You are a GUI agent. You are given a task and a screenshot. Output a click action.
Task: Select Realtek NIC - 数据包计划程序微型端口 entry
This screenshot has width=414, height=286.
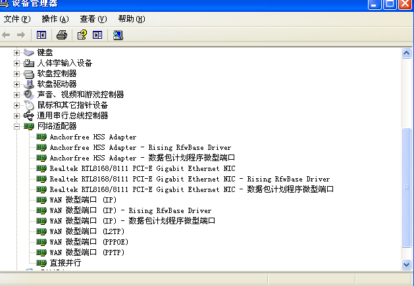[x=192, y=189]
